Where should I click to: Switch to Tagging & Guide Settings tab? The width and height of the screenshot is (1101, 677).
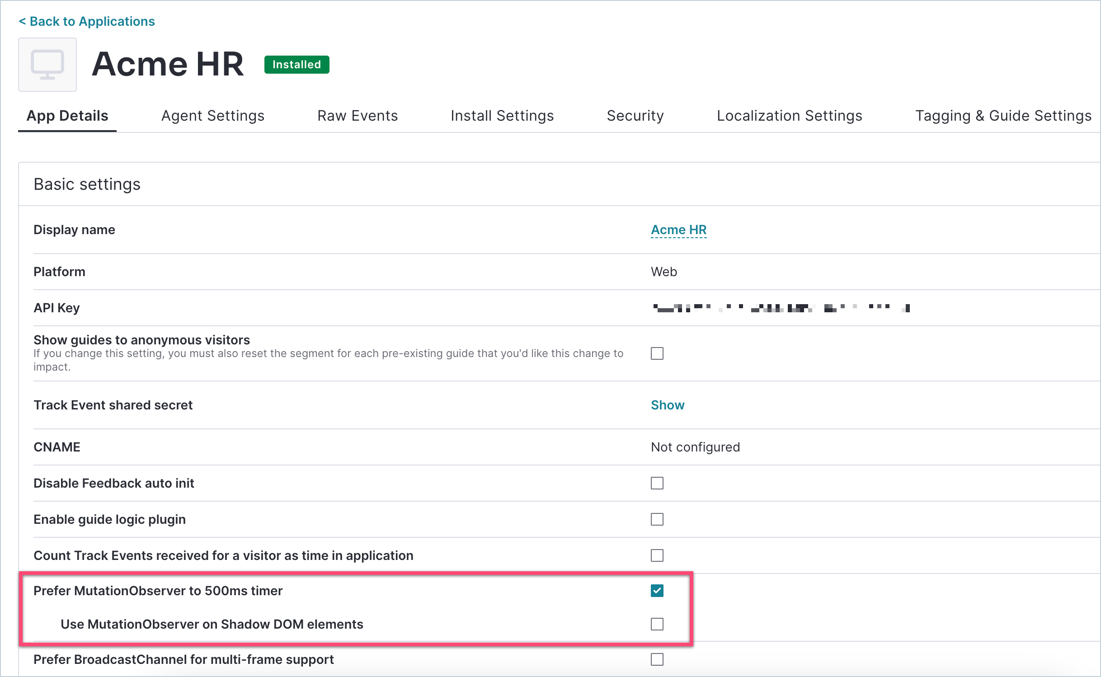[1003, 116]
